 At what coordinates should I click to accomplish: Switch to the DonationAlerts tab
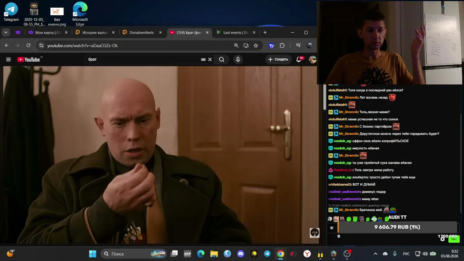(x=141, y=32)
